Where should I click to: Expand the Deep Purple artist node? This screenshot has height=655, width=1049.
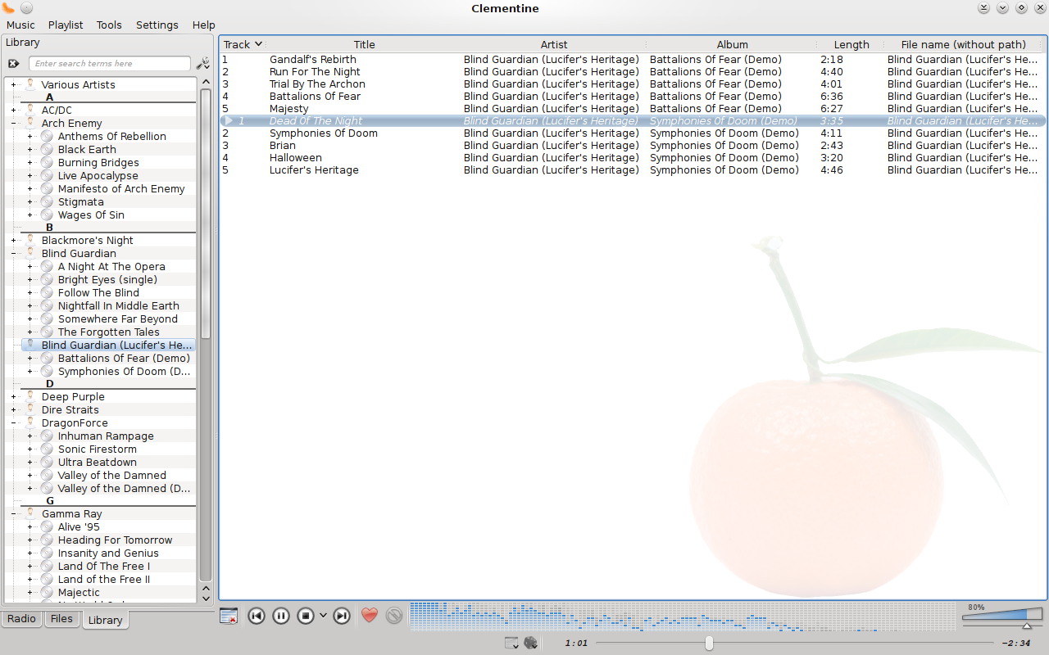tap(13, 397)
